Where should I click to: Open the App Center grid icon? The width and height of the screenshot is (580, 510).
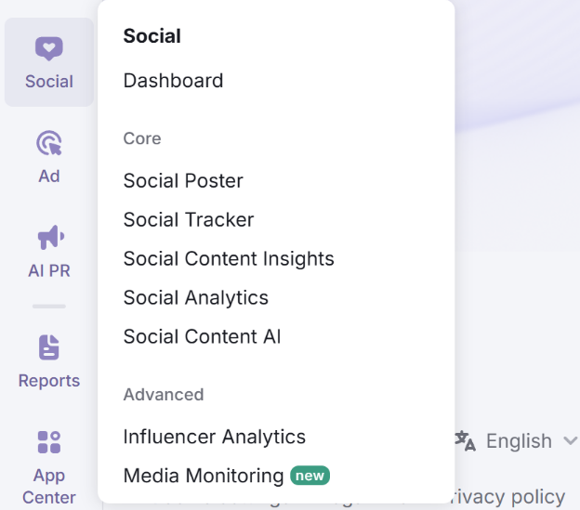48,442
